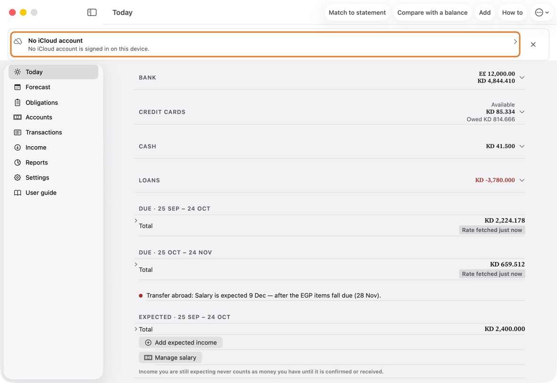
Task: Open the more options ellipsis menu
Action: pos(542,12)
